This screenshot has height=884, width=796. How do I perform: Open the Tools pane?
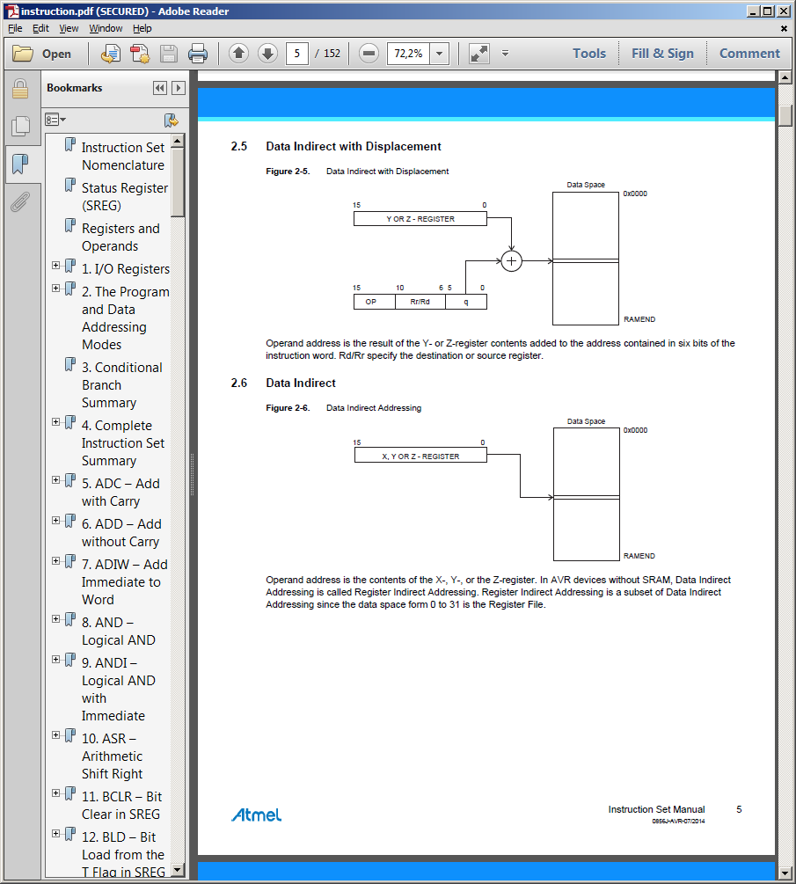click(589, 54)
